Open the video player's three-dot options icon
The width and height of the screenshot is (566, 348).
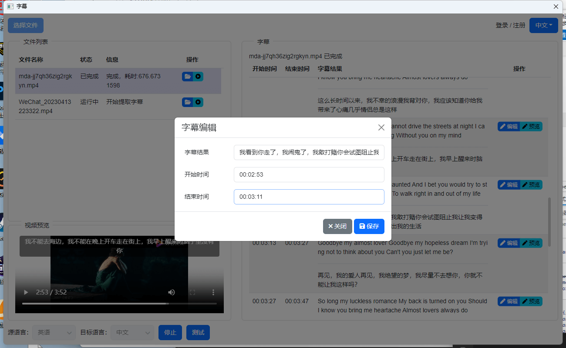pos(213,292)
